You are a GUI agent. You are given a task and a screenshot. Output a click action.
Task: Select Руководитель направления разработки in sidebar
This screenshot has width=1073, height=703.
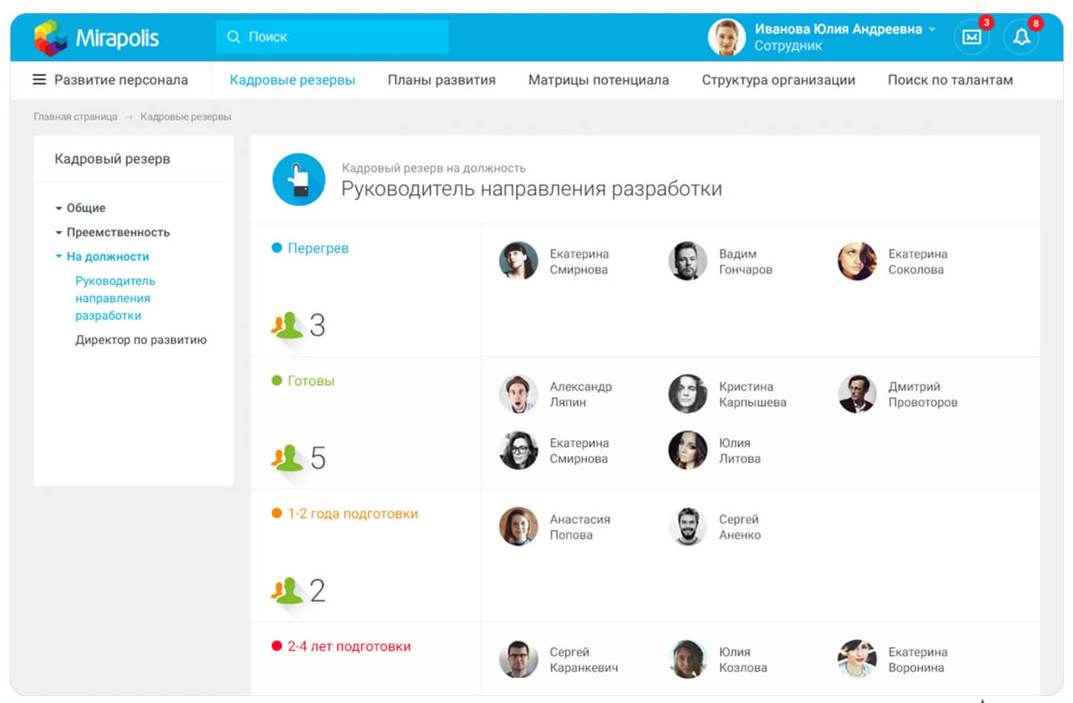[x=115, y=299]
